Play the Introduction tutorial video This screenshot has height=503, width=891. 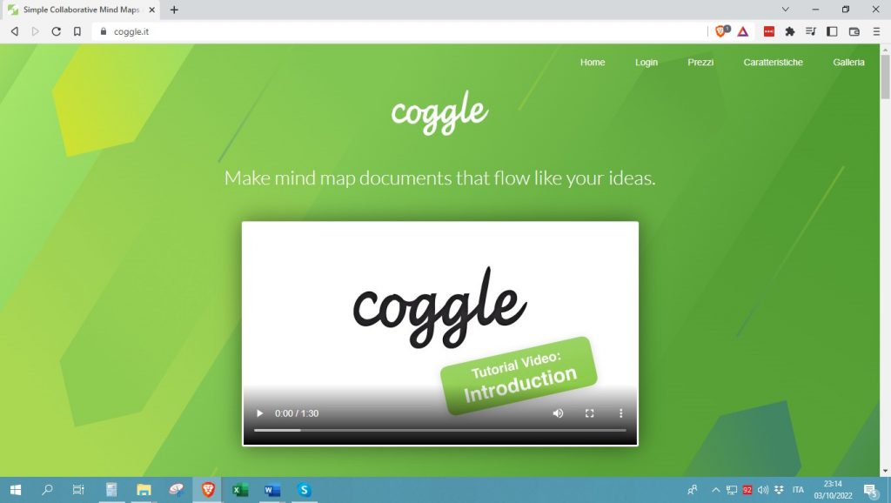[259, 413]
